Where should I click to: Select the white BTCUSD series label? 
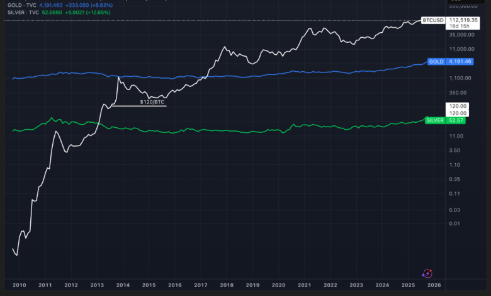coord(433,20)
